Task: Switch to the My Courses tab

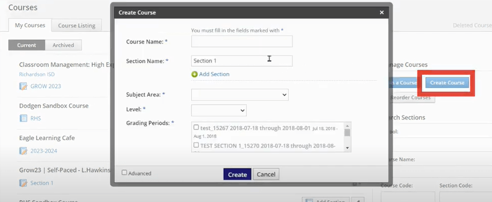Action: (30, 25)
